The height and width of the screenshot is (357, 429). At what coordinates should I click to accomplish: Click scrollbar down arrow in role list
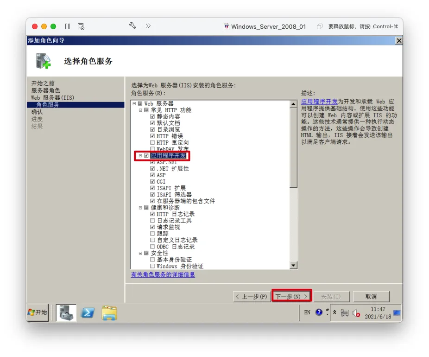pos(293,265)
